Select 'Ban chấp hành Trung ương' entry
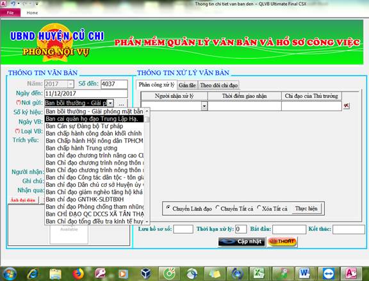Image resolution: width=369 pixels, height=281 pixels. click(94, 148)
